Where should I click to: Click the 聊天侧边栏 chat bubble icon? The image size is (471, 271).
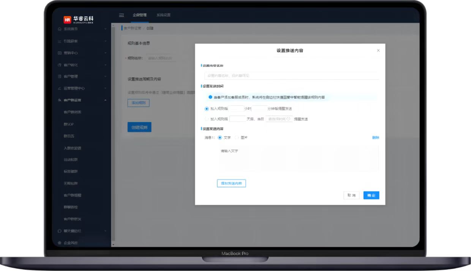60,231
